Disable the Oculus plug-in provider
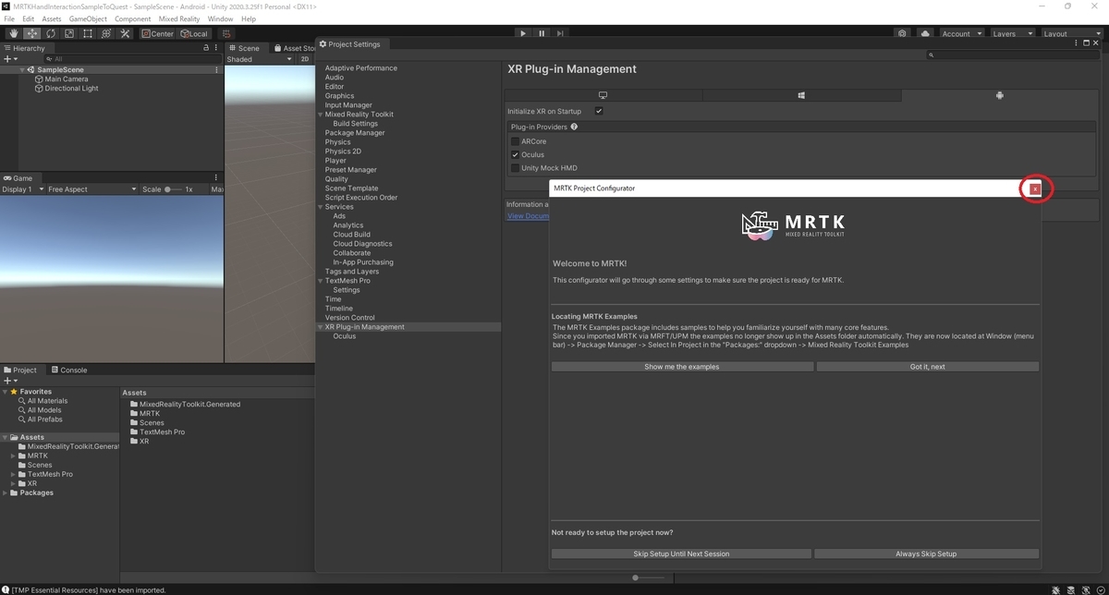Image resolution: width=1109 pixels, height=595 pixels. coord(515,154)
